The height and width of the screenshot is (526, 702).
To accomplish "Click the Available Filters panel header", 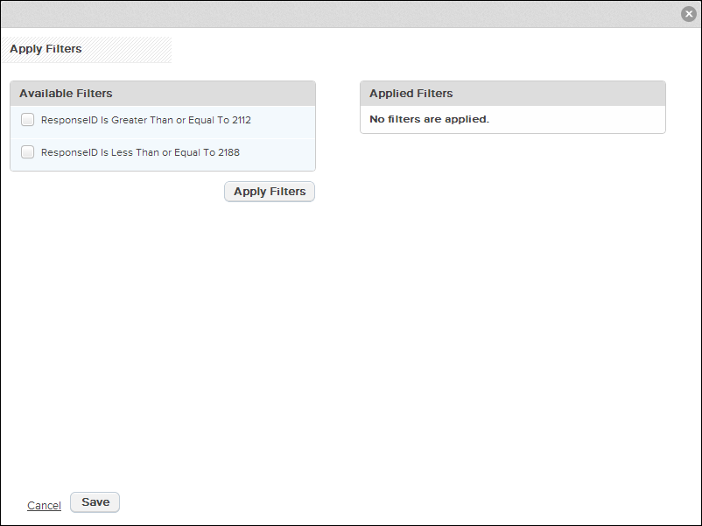I will point(163,94).
